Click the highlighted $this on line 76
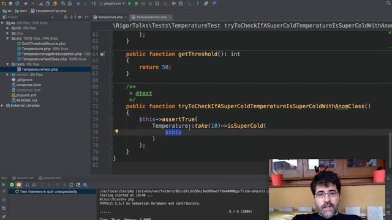 pos(173,132)
